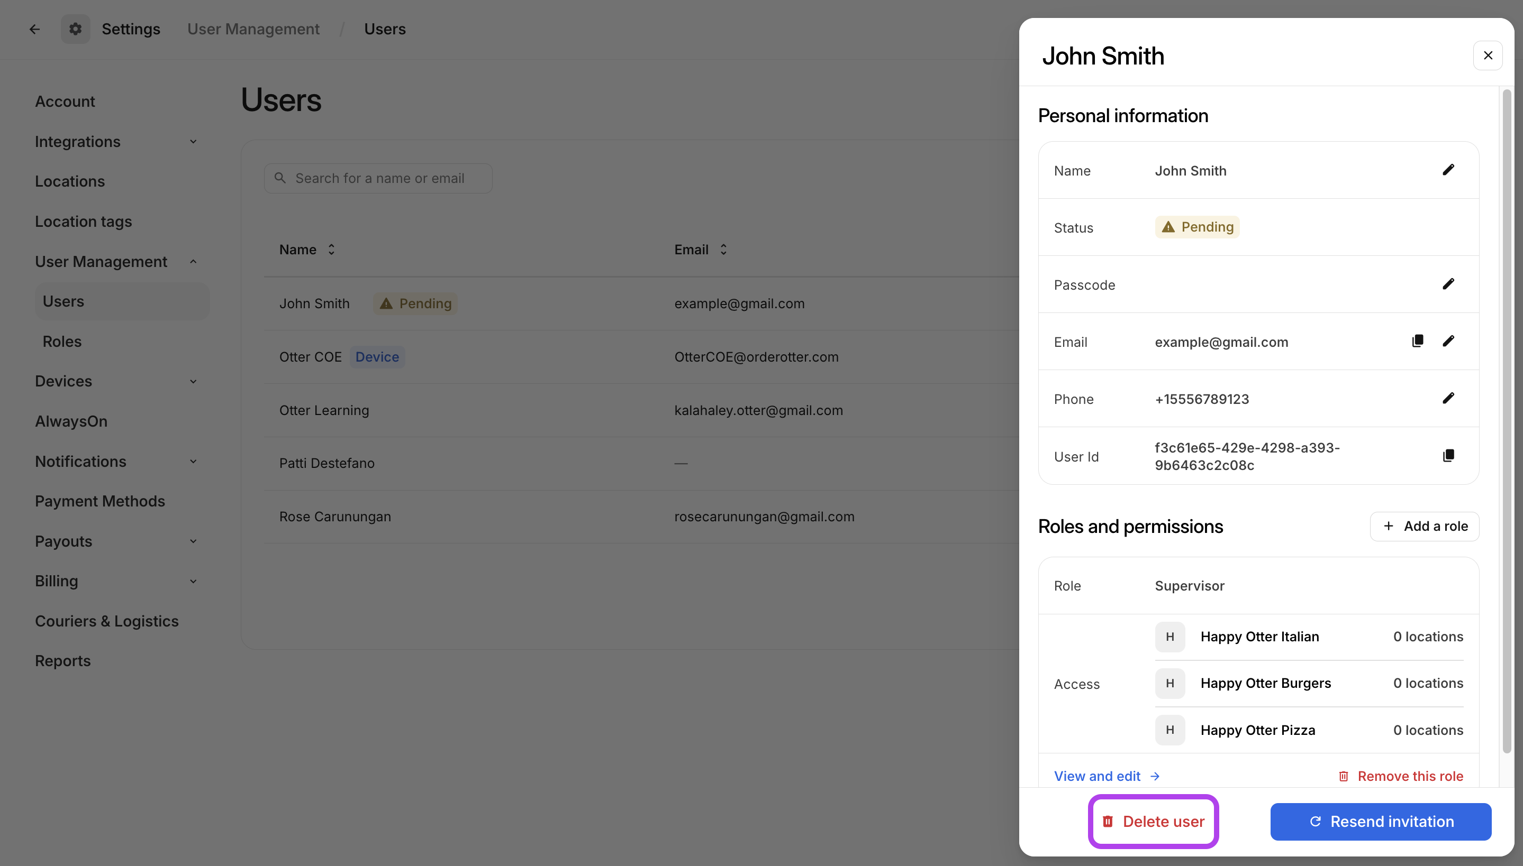Open Payment Methods

click(x=100, y=501)
